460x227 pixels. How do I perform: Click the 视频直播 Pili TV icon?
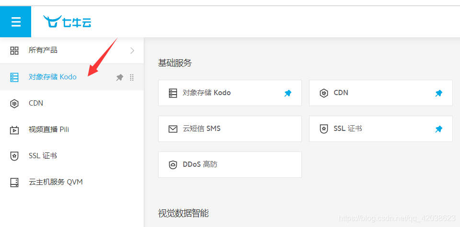click(x=14, y=130)
